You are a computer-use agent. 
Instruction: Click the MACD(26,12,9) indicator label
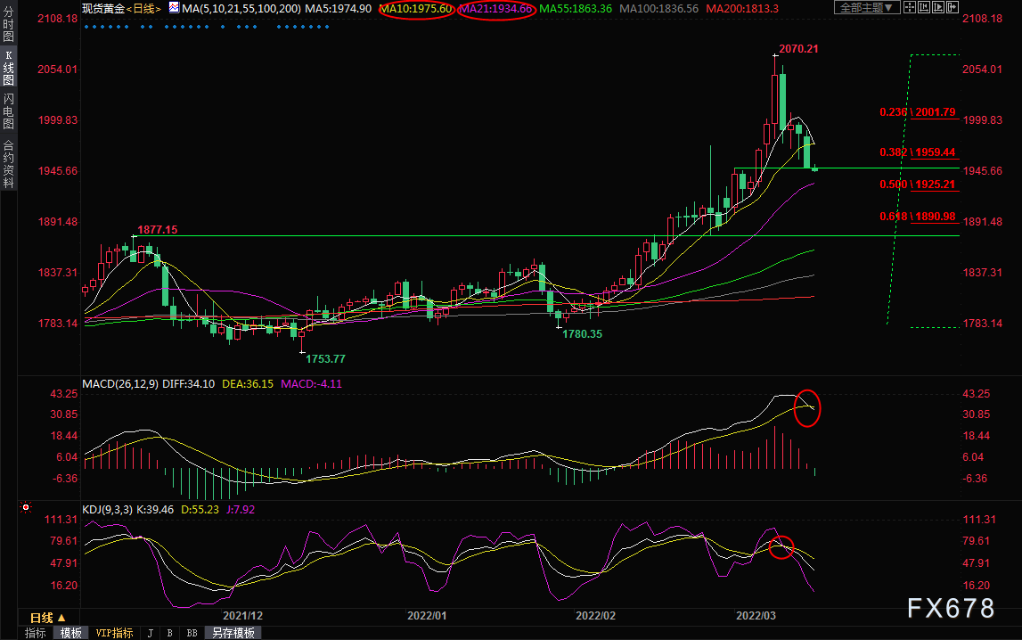tap(120, 384)
